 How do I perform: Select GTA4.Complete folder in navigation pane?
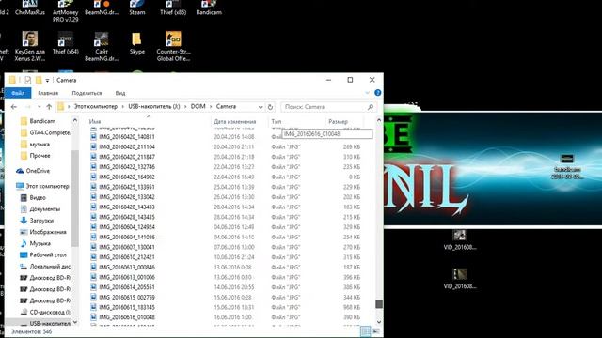coord(45,132)
